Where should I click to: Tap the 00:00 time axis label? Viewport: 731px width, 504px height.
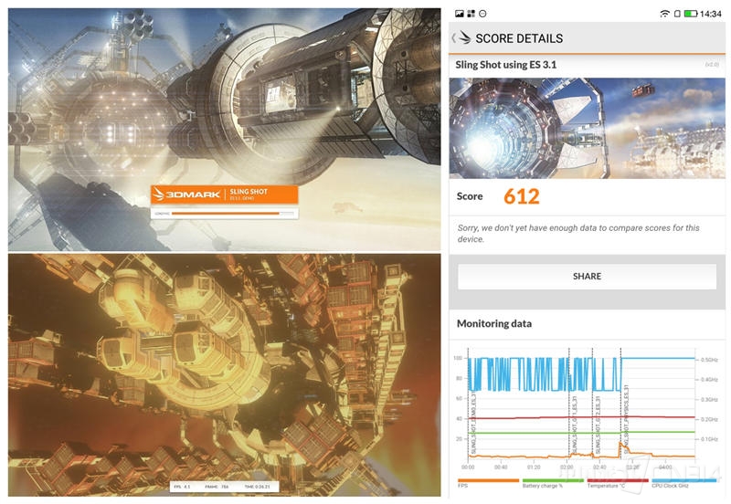coord(468,467)
